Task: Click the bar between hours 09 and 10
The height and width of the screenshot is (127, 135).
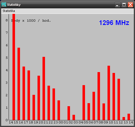Action: pyautogui.click(x=109, y=93)
